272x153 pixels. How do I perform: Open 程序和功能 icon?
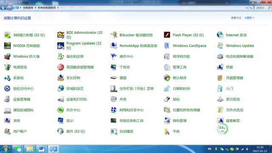(x=167, y=57)
